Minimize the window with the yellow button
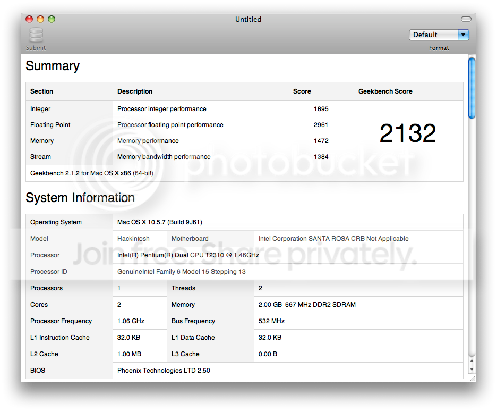 pos(40,19)
